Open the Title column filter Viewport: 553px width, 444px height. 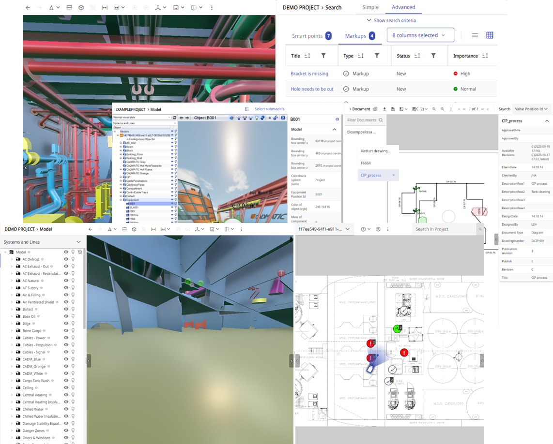tap(323, 56)
